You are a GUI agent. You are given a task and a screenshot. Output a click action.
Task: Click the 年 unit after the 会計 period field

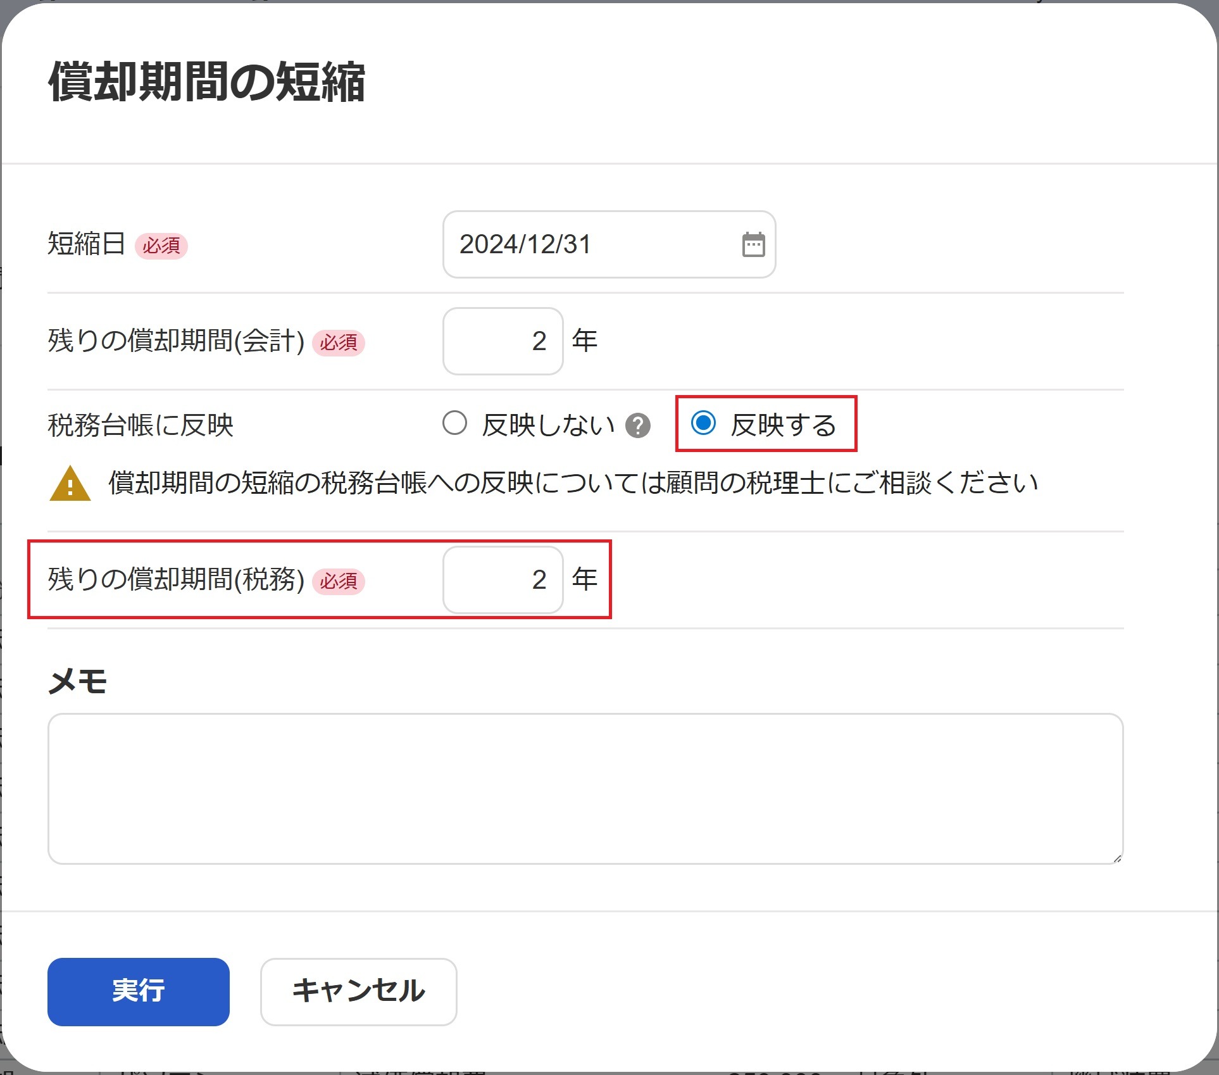tap(585, 341)
